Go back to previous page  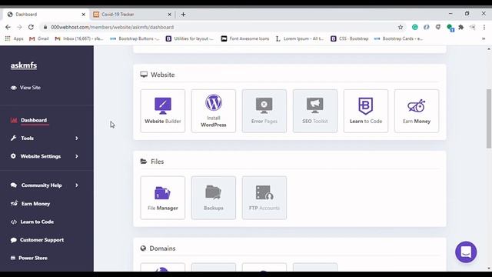pos(8,28)
